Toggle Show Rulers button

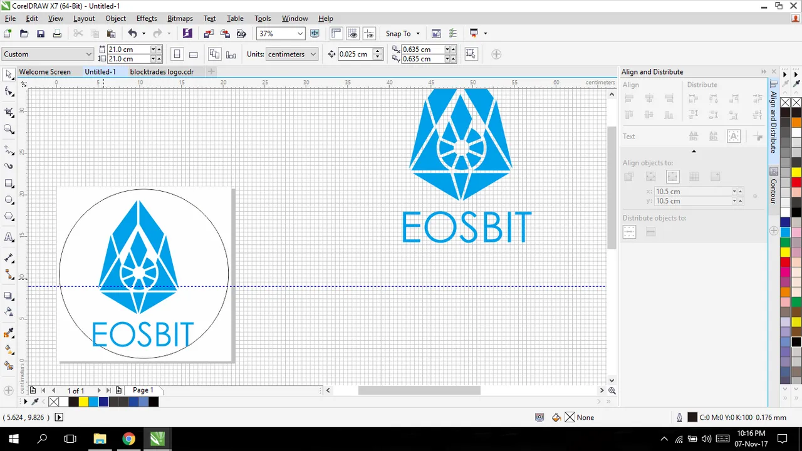pos(336,34)
